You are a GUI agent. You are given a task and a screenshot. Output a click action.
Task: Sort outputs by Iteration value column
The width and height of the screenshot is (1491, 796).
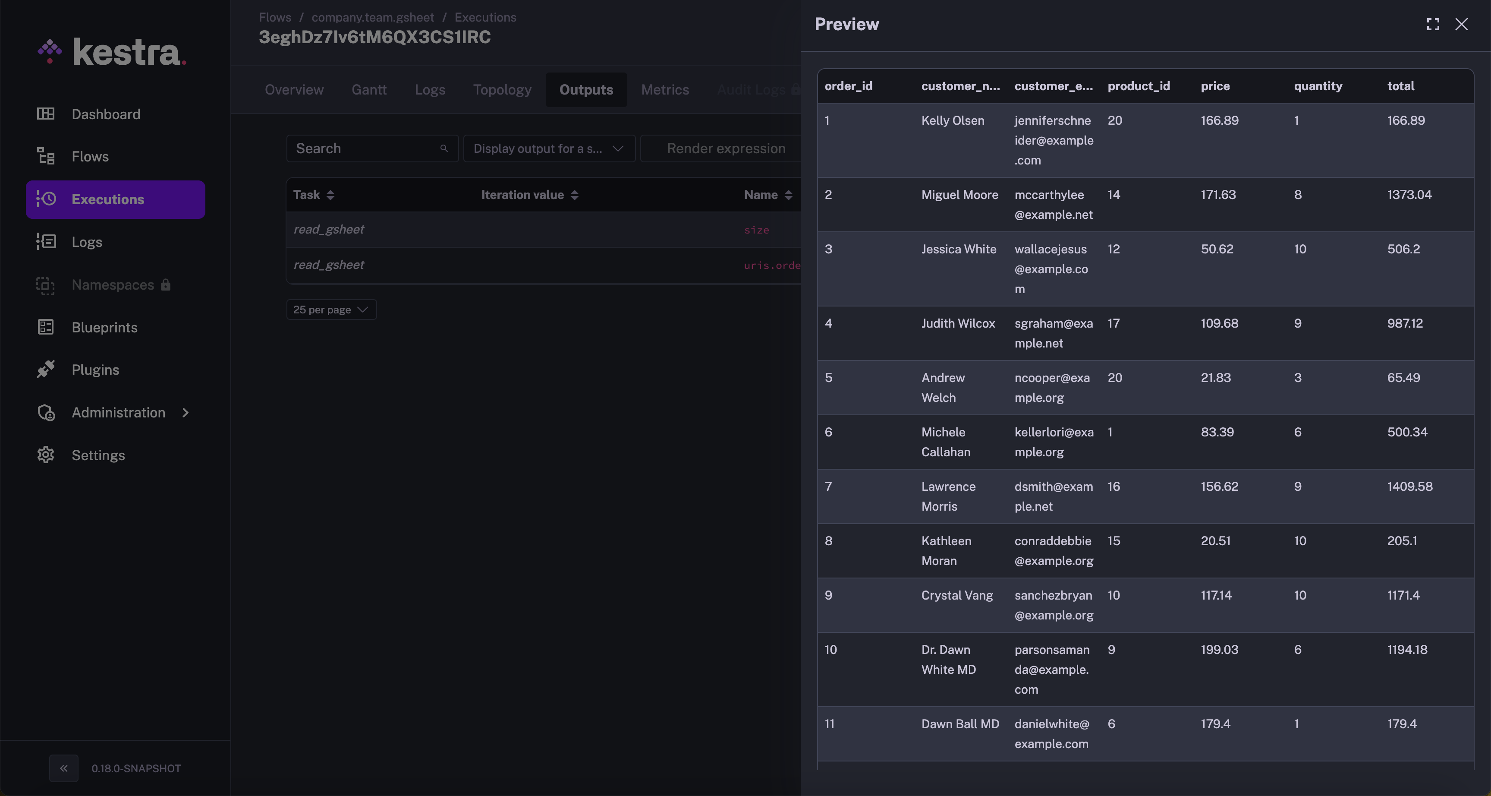[574, 195]
